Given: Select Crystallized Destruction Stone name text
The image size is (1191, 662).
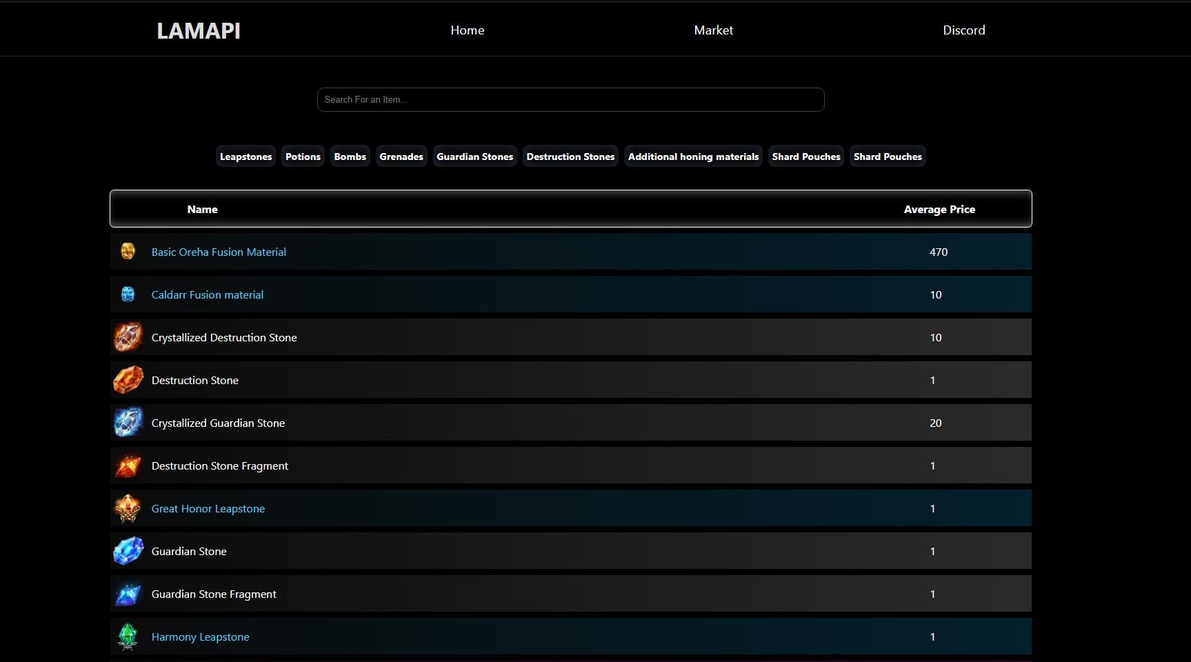Looking at the screenshot, I should click(224, 337).
